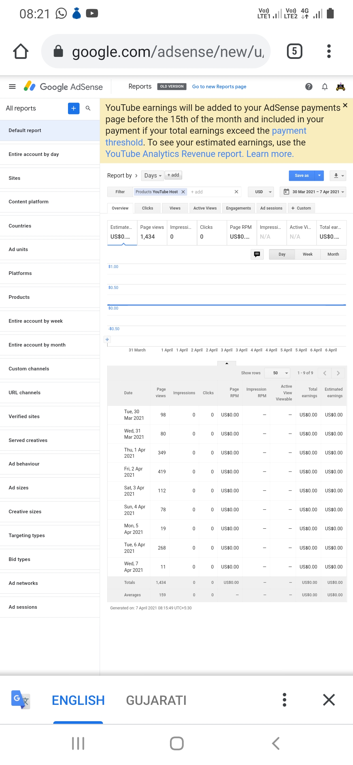Open the calendar date range icon
353x765 pixels.
(286, 192)
